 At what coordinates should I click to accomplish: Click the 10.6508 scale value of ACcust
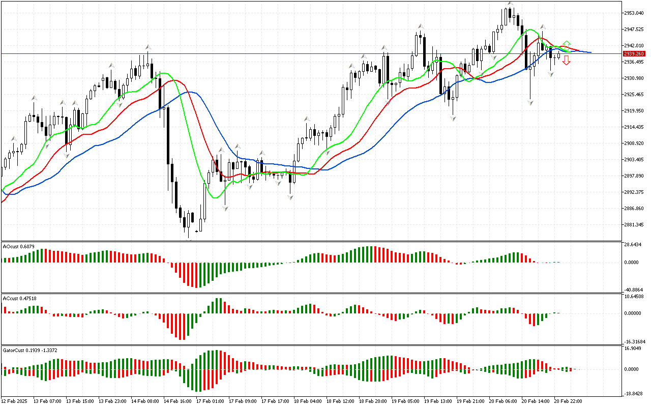pos(634,297)
